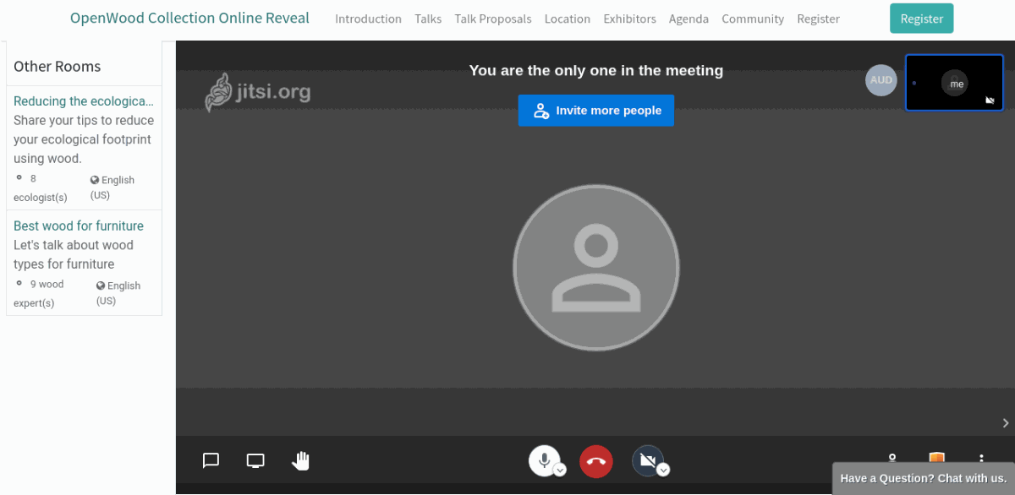Screen dimensions: 1015x495
Task: Raise your hand in the meeting
Action: tap(301, 460)
